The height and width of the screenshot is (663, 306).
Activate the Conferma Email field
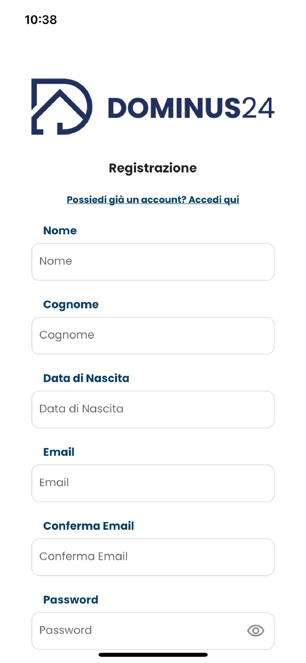153,557
